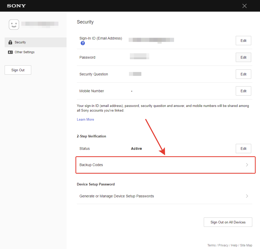
Task: Expand Device Setup Passwords chevron arrow
Action: tap(247, 196)
